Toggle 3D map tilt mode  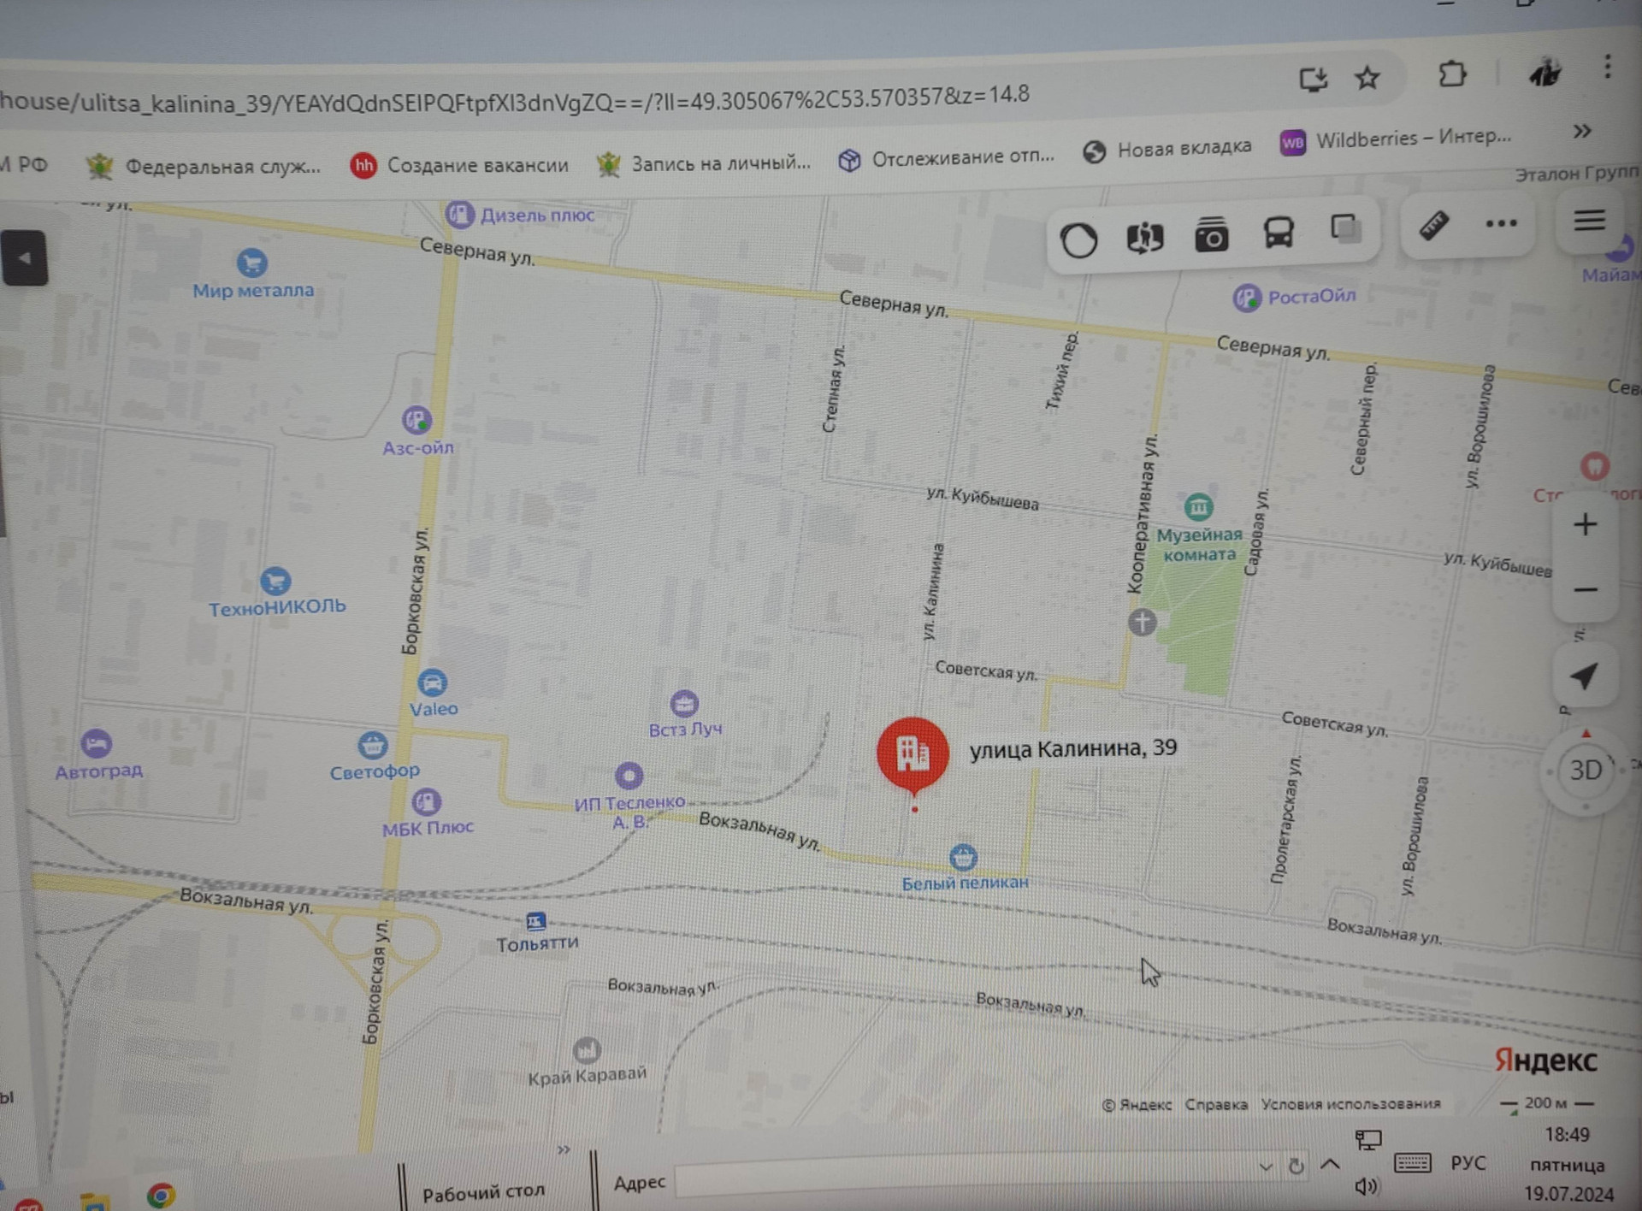[x=1585, y=770]
